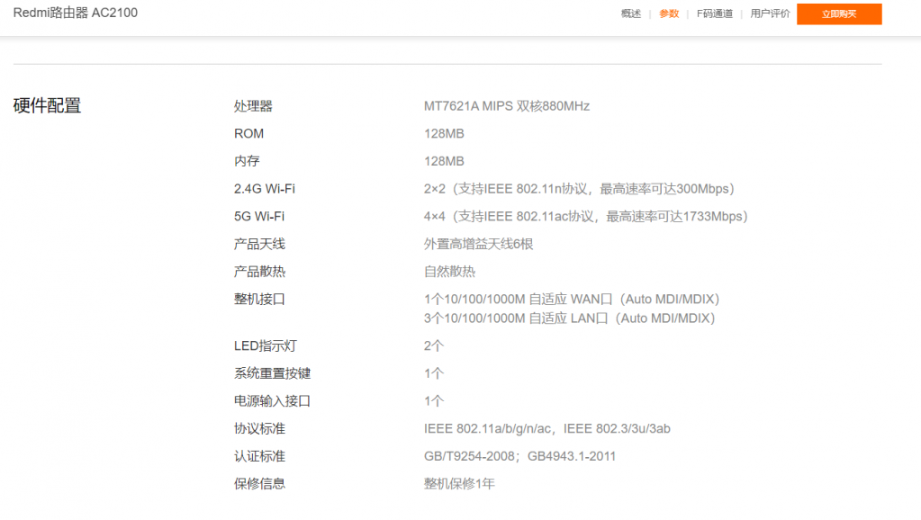921x520 pixels.
Task: Click the 产品散热 label
Action: 259,272
